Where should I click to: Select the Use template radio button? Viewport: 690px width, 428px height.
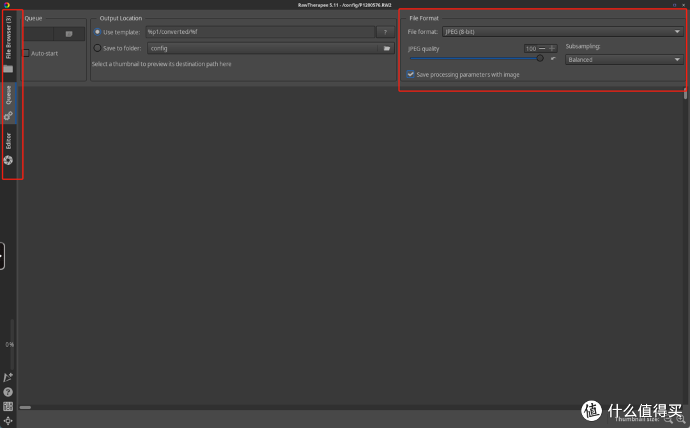pos(98,32)
